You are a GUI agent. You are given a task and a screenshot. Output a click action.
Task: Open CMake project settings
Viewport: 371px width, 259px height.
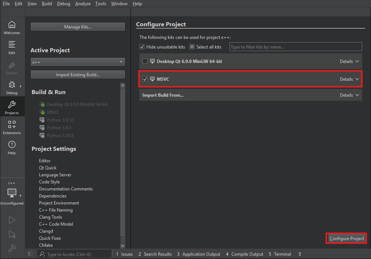click(46, 245)
